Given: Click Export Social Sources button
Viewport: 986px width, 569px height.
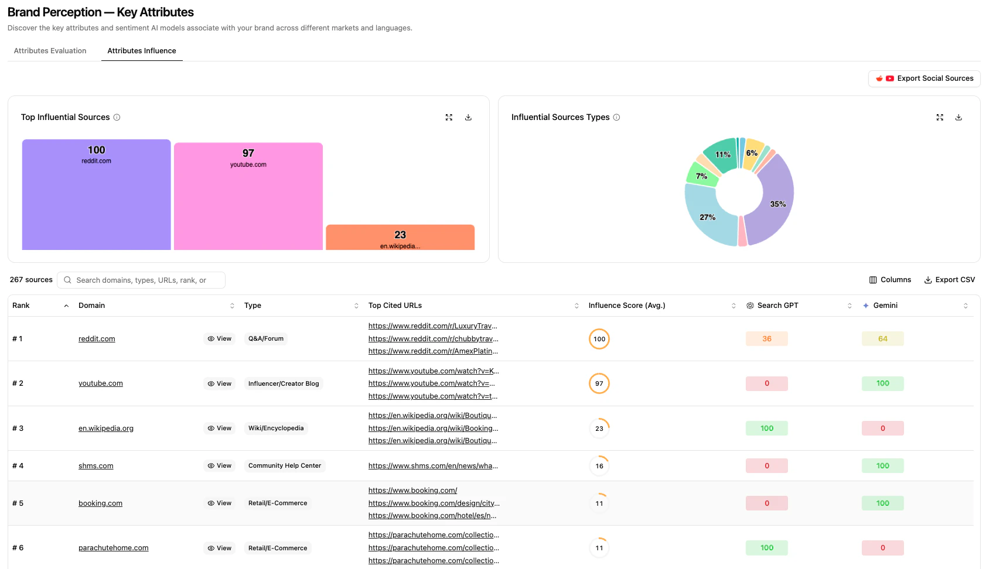Looking at the screenshot, I should coord(924,78).
